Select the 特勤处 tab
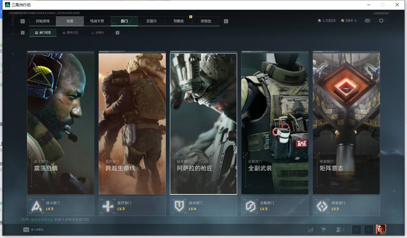The width and height of the screenshot is (407, 238). [179, 21]
